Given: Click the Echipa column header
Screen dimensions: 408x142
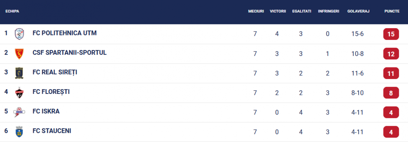Looking at the screenshot, I should (x=12, y=11).
